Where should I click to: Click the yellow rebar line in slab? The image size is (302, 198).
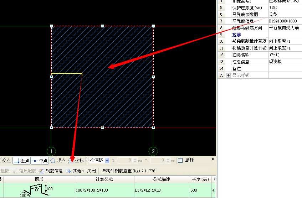[67, 73]
